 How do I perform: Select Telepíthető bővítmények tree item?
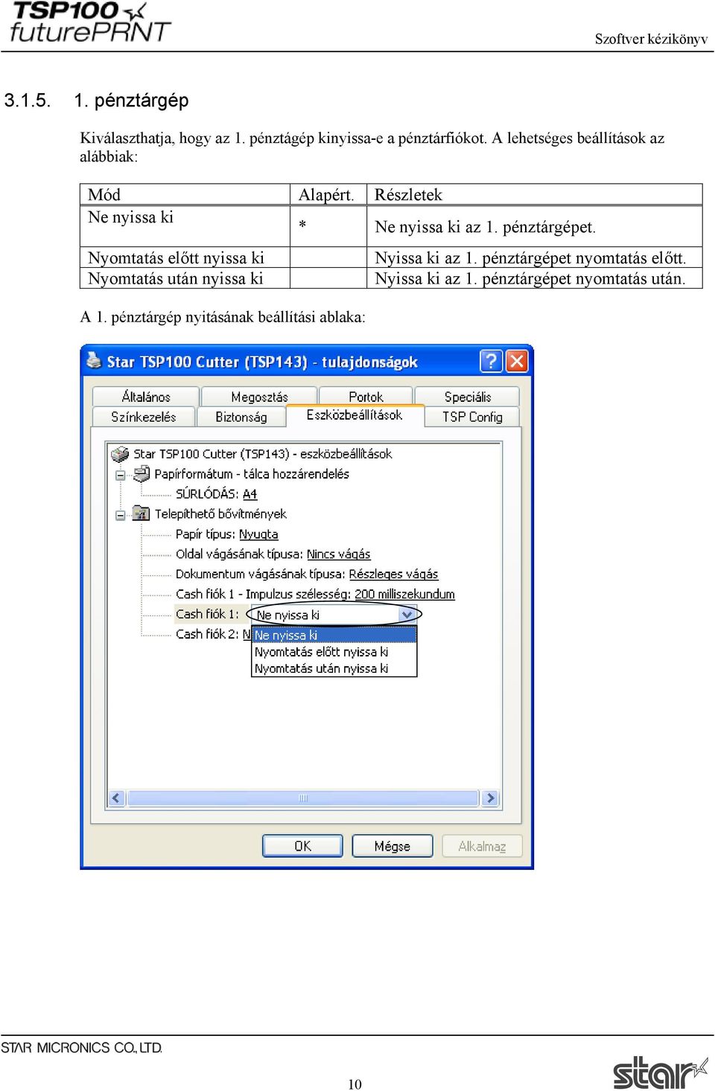point(220,514)
